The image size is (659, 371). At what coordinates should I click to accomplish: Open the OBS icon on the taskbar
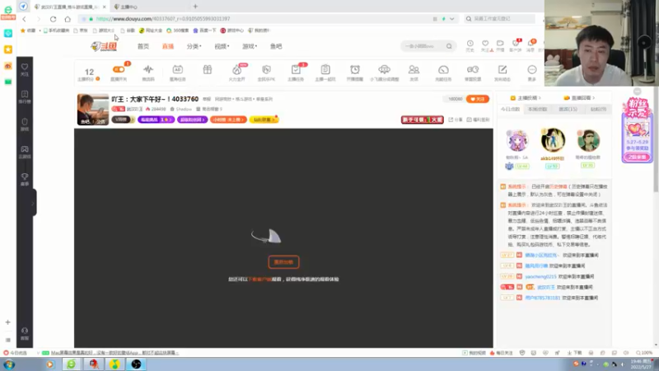coord(136,364)
